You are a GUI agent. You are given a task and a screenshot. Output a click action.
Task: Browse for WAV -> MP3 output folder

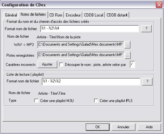pyautogui.click(x=127, y=45)
